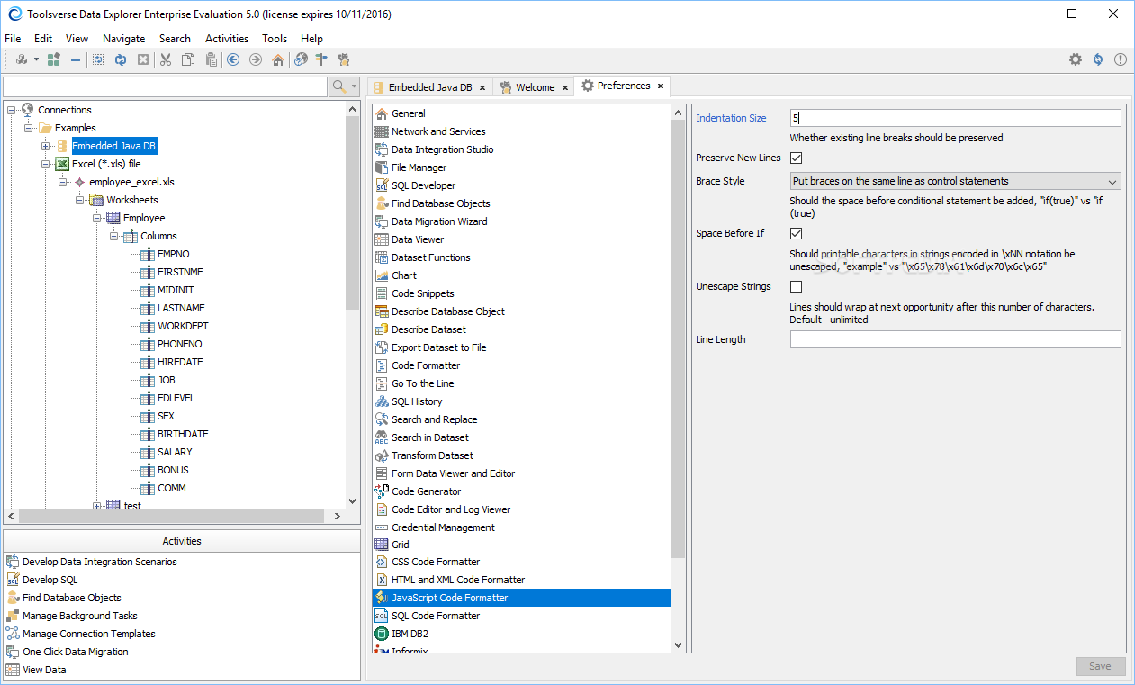Click the preferences list vertical scrollbar
Screen dimensions: 1135x685
[679, 338]
